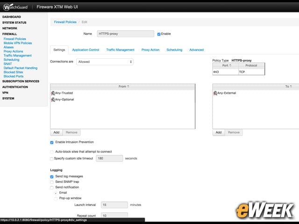Switch to the Application Control tab
Image resolution: width=299 pixels, height=224 pixels.
[85, 50]
